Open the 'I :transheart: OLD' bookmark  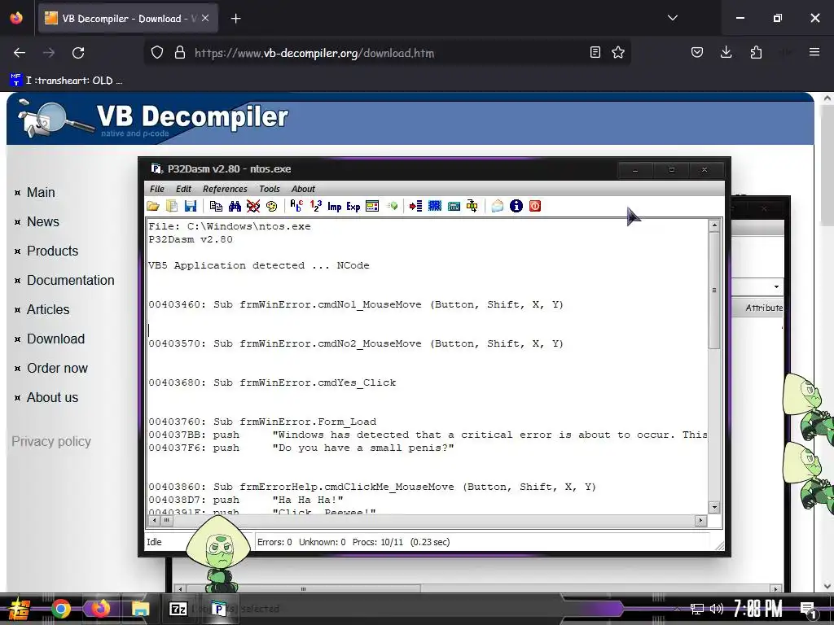pyautogui.click(x=67, y=81)
